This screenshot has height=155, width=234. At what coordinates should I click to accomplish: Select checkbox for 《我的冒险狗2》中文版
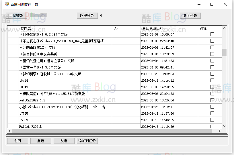point(212,47)
